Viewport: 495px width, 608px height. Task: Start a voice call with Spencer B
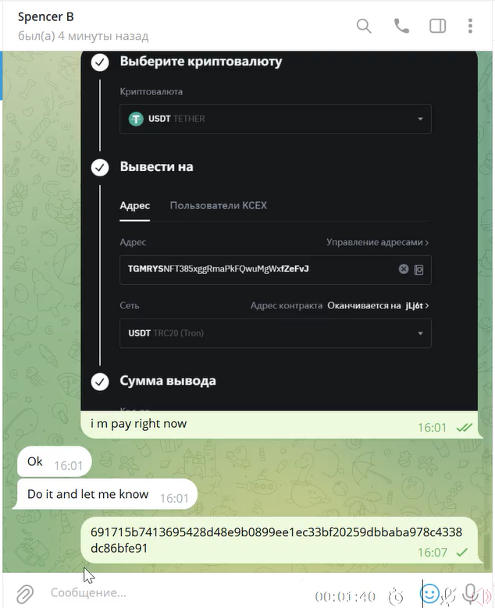point(401,26)
